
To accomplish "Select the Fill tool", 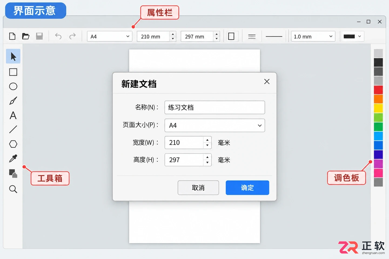I will pos(13,173).
